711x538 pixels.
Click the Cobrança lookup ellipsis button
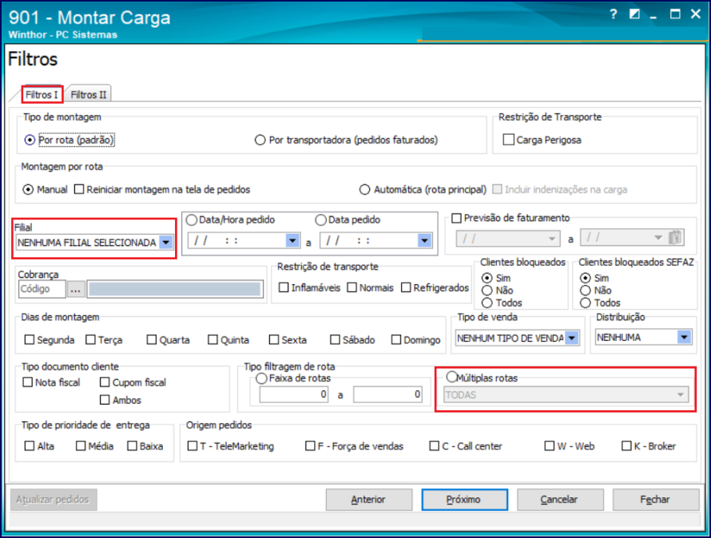click(76, 289)
